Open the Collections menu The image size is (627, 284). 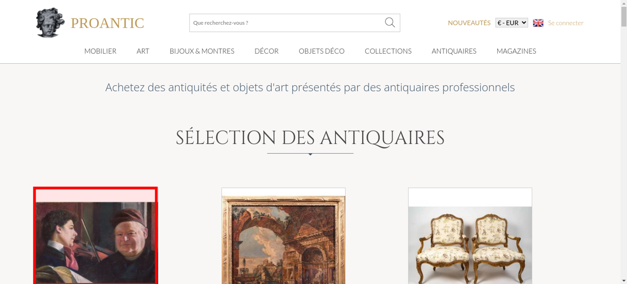point(388,51)
